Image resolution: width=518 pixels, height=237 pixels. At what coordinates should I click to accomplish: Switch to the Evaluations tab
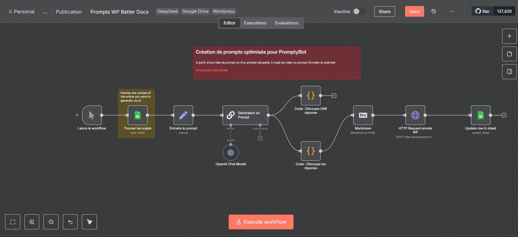(286, 23)
